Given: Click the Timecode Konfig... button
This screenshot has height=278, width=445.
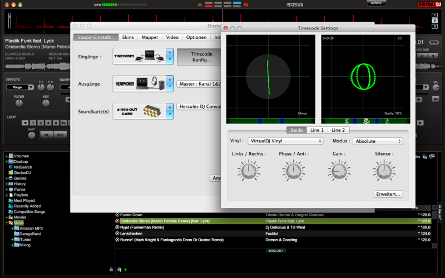Looking at the screenshot, I should coord(199,57).
